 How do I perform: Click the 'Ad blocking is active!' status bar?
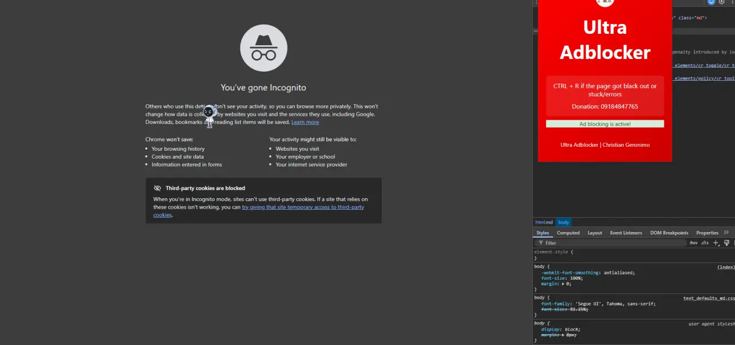[605, 124]
